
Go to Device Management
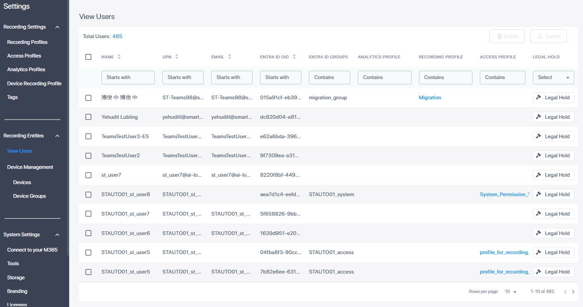pyautogui.click(x=30, y=167)
